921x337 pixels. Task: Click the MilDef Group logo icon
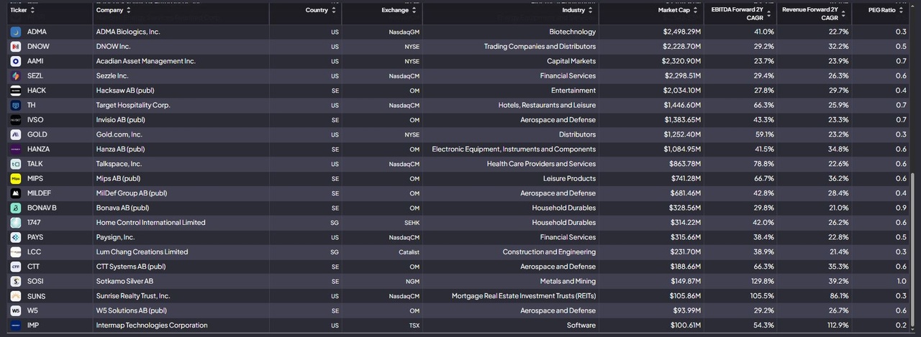(16, 193)
